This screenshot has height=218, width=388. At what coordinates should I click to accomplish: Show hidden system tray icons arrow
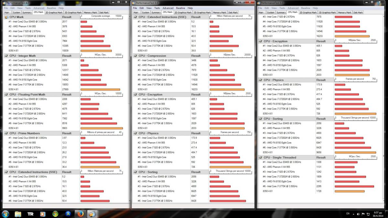[x=353, y=214]
